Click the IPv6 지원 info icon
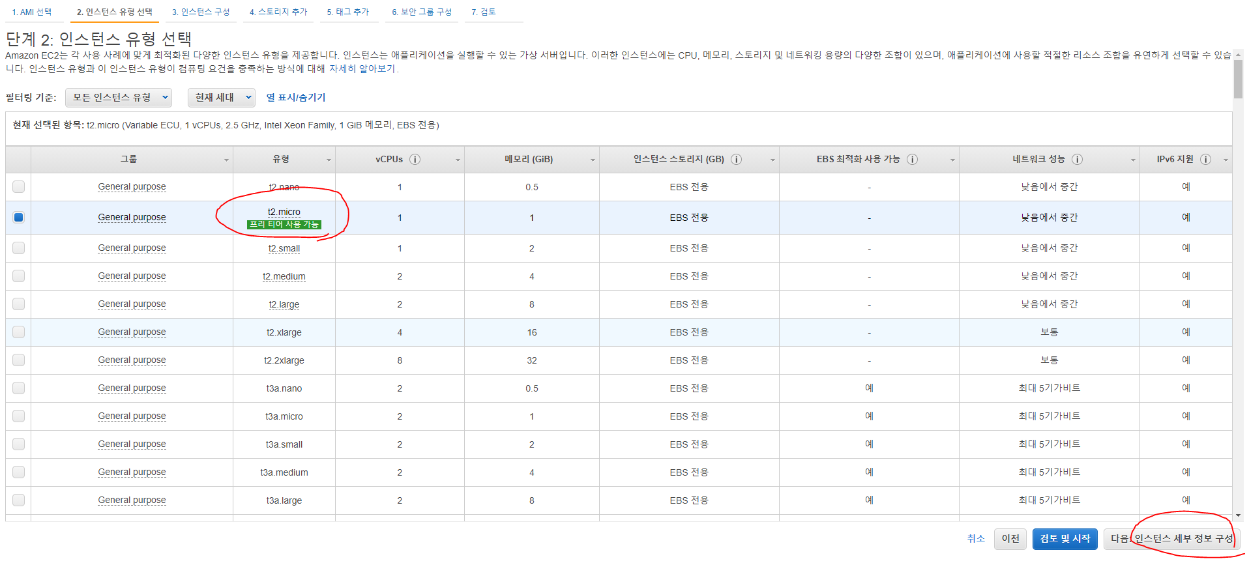The height and width of the screenshot is (561, 1249). click(1205, 160)
